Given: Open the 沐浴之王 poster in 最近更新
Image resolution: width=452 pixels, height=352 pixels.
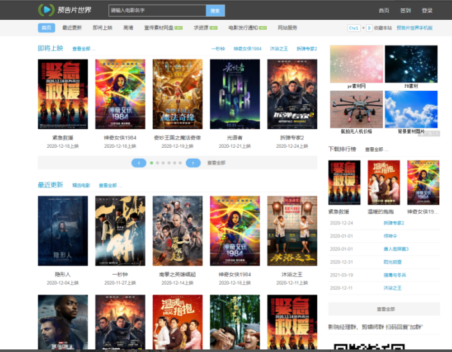Looking at the screenshot, I should (x=292, y=231).
